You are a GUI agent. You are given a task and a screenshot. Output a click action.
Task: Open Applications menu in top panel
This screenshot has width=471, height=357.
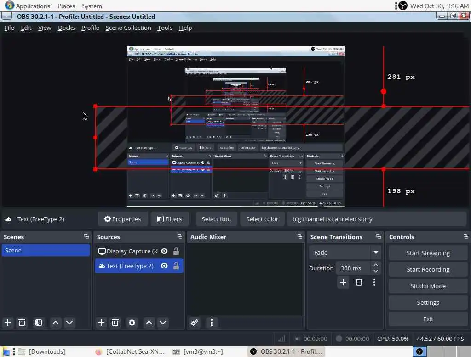coord(27,6)
